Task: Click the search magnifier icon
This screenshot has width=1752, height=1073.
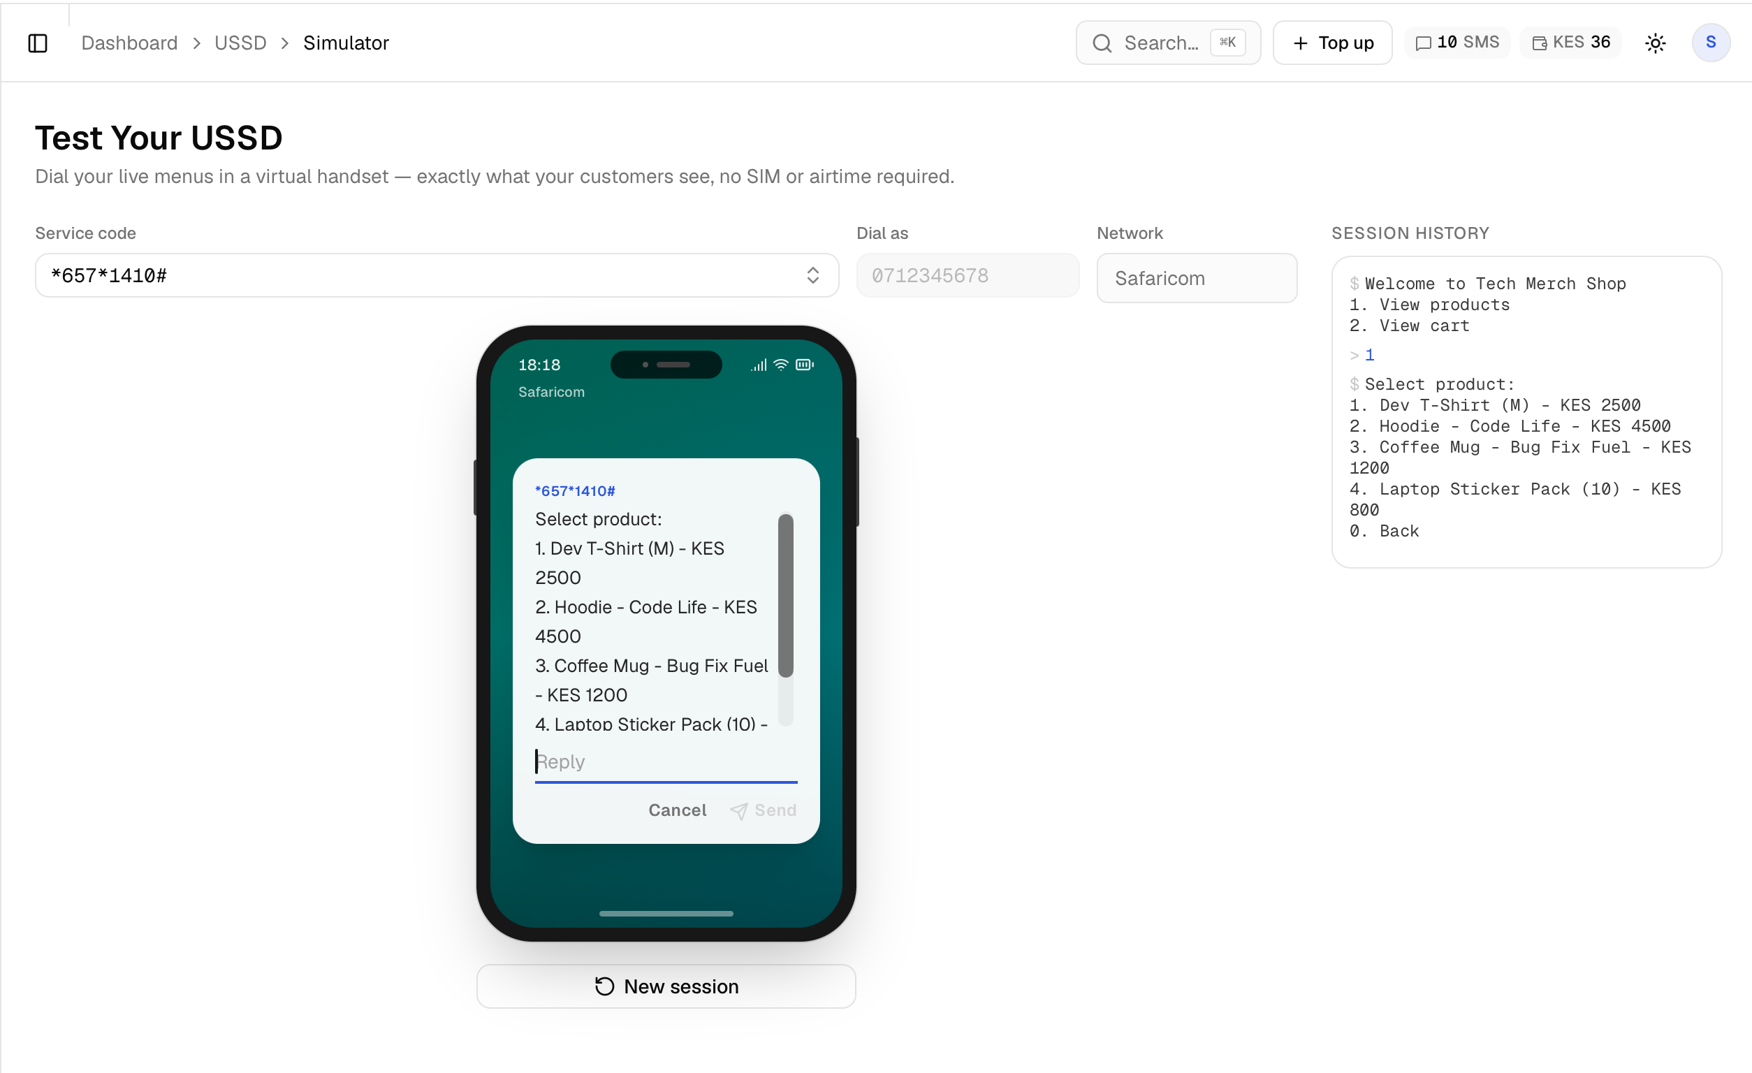Action: [1102, 43]
